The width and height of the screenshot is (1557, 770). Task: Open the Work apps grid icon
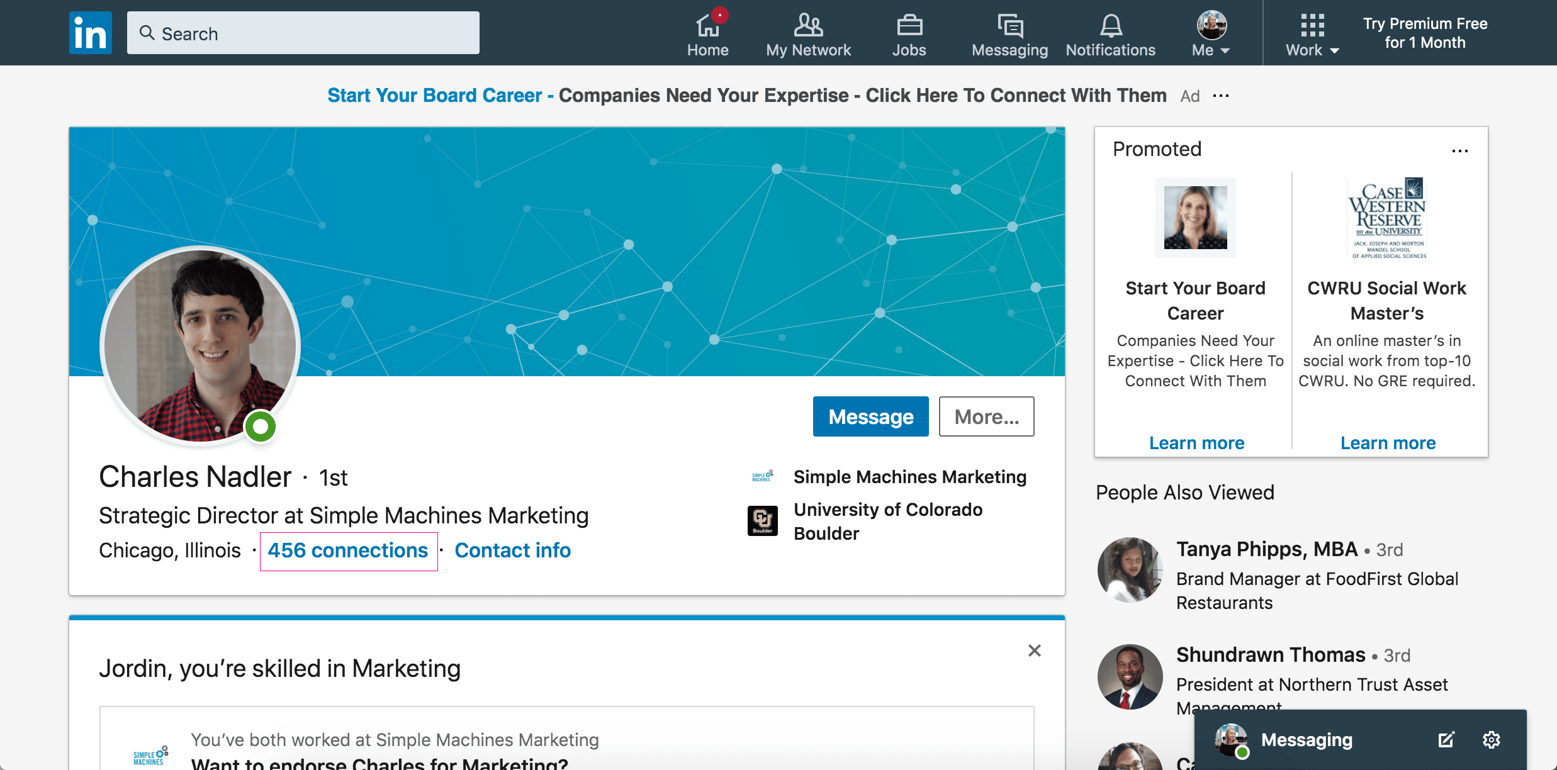click(1312, 26)
